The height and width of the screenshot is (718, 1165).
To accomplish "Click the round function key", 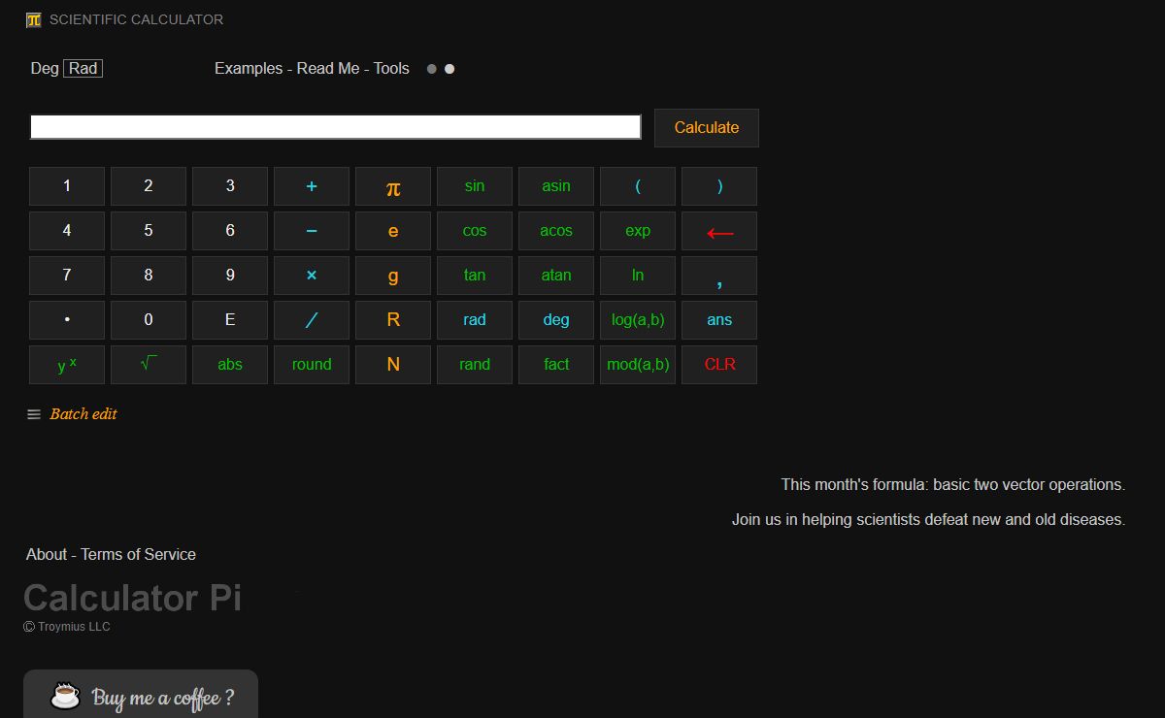I will click(312, 365).
